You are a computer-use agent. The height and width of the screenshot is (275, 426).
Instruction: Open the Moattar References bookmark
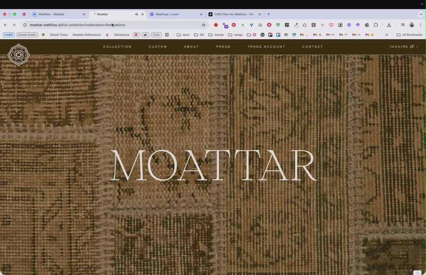87,35
